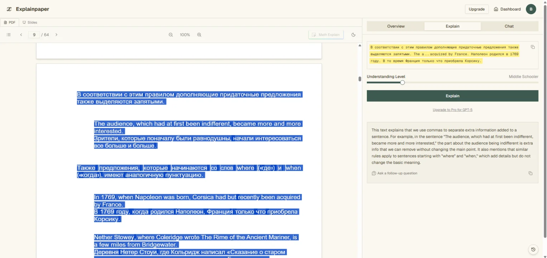The width and height of the screenshot is (547, 258).
Task: Go to the next PDF page
Action: [x=56, y=35]
